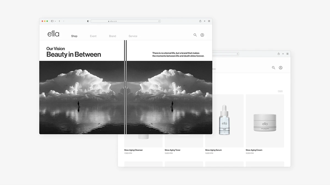Click the ella.co.kr address bar
Screen dimensions: 330x185
click(x=125, y=21)
